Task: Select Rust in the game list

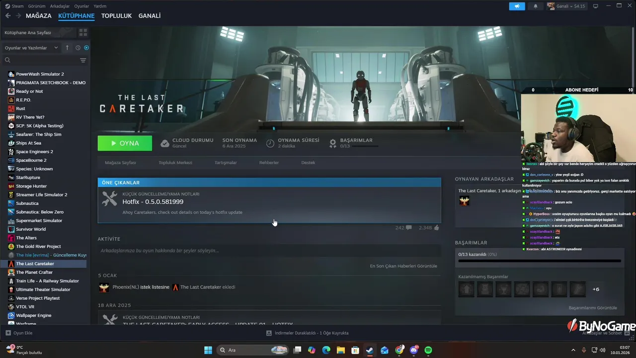Action: pyautogui.click(x=20, y=108)
